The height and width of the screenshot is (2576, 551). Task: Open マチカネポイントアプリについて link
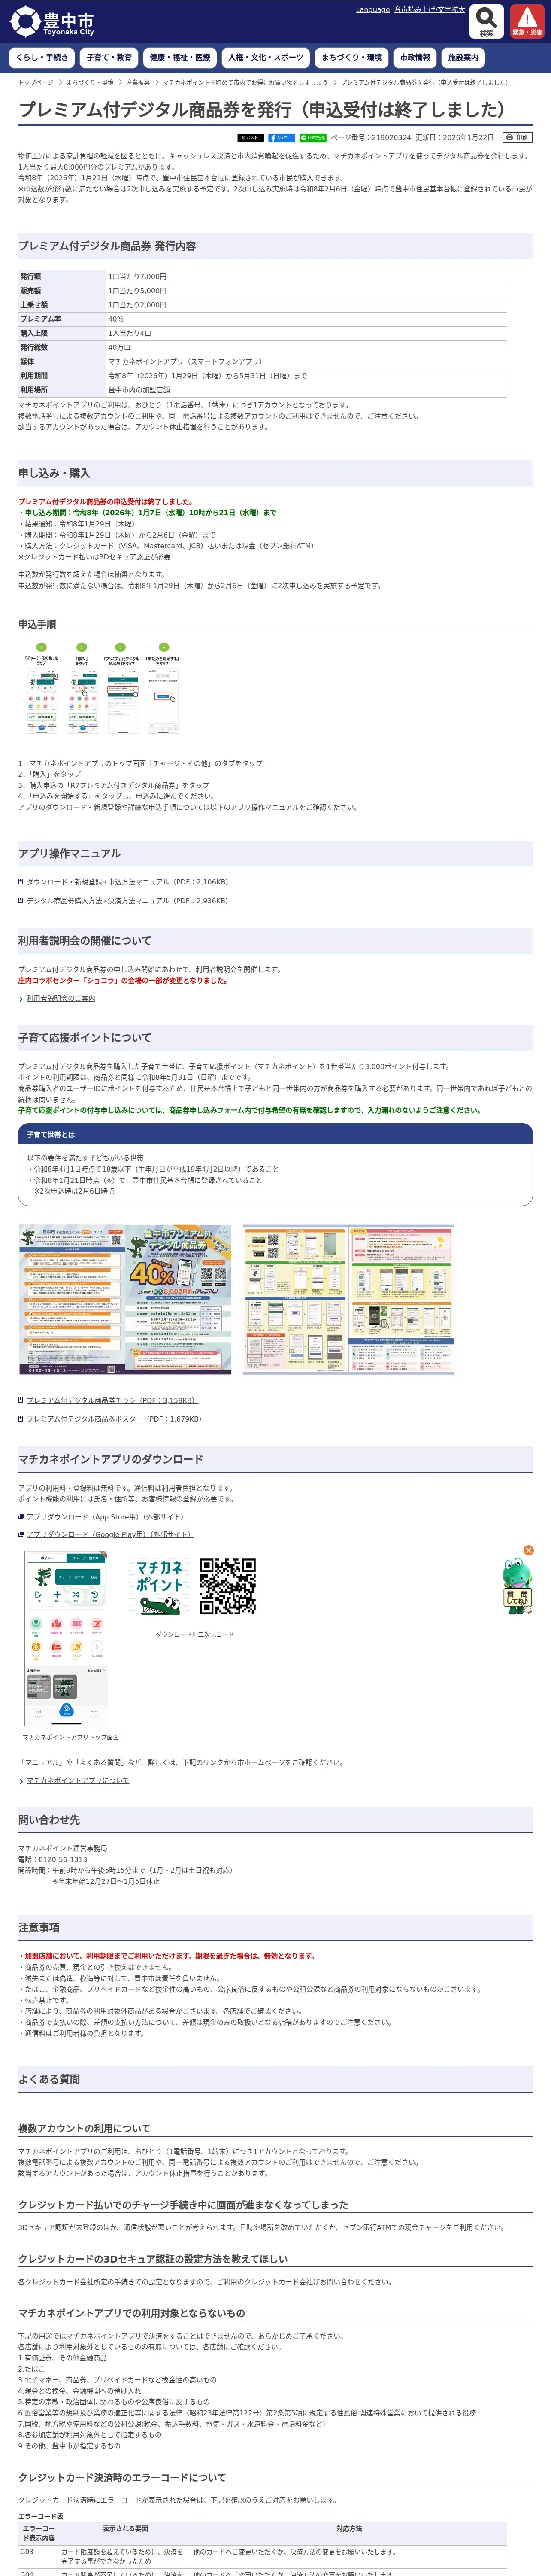click(x=78, y=1780)
